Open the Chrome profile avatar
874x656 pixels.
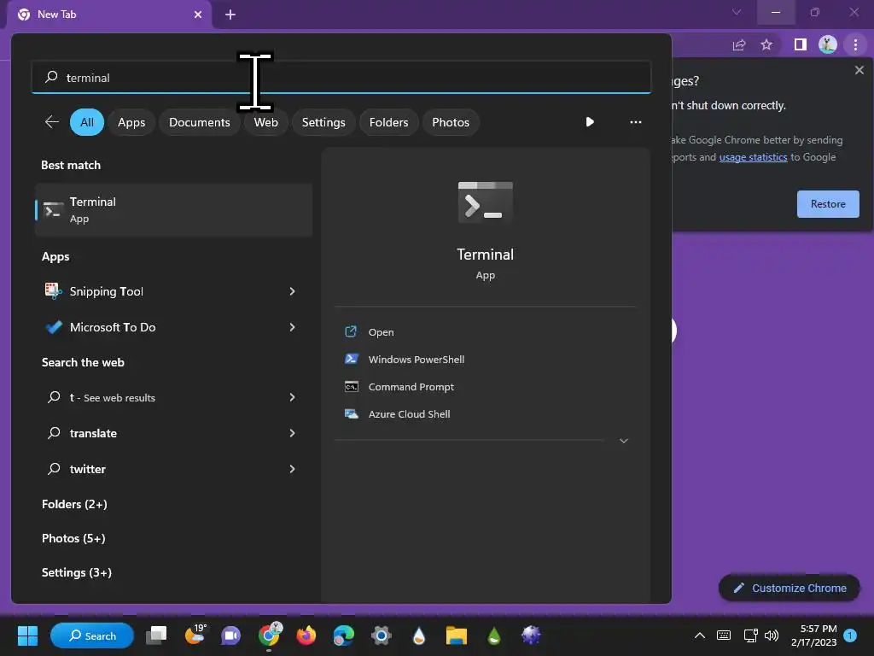pyautogui.click(x=827, y=44)
